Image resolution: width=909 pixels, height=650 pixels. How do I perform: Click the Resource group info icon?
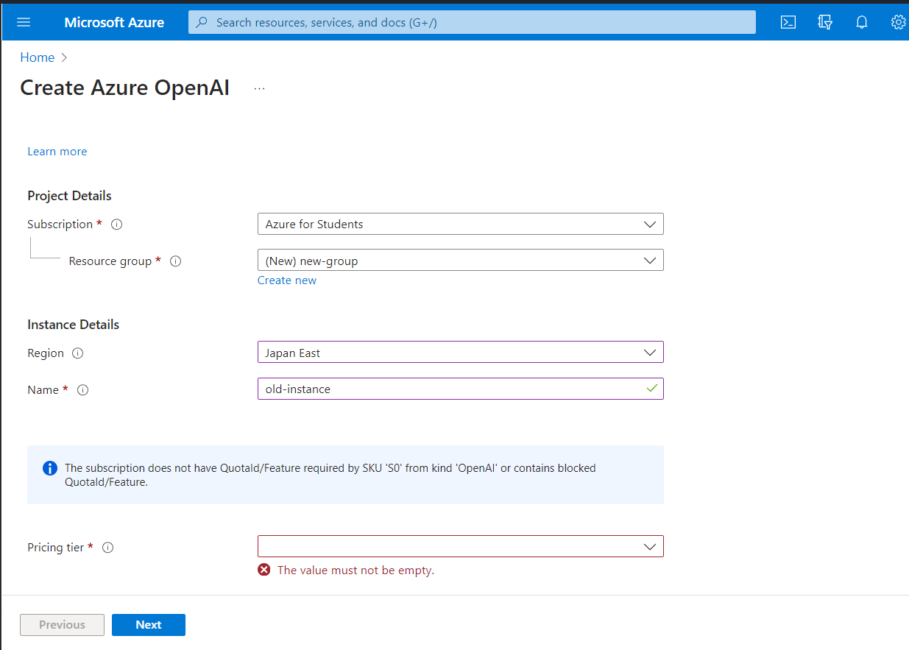pyautogui.click(x=175, y=261)
